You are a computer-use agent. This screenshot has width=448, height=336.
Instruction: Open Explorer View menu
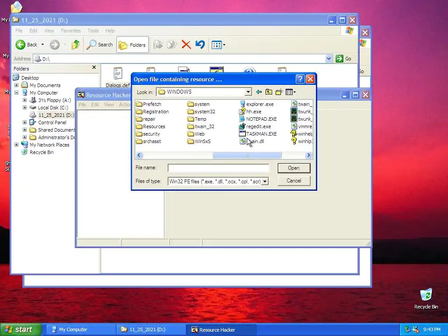[49, 31]
